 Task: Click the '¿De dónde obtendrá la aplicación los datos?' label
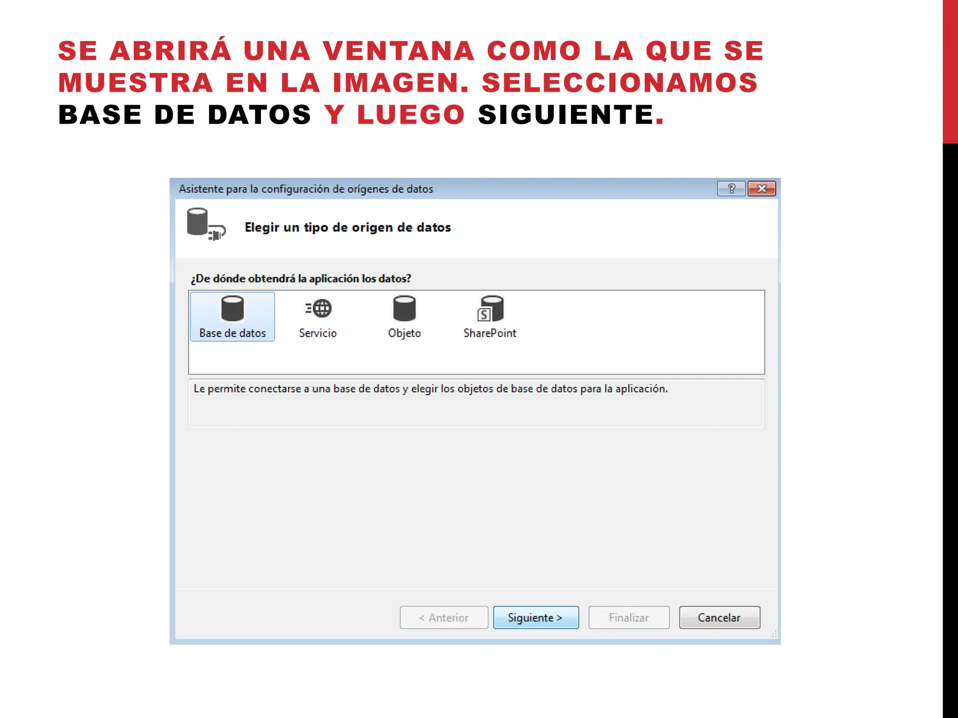coord(301,279)
